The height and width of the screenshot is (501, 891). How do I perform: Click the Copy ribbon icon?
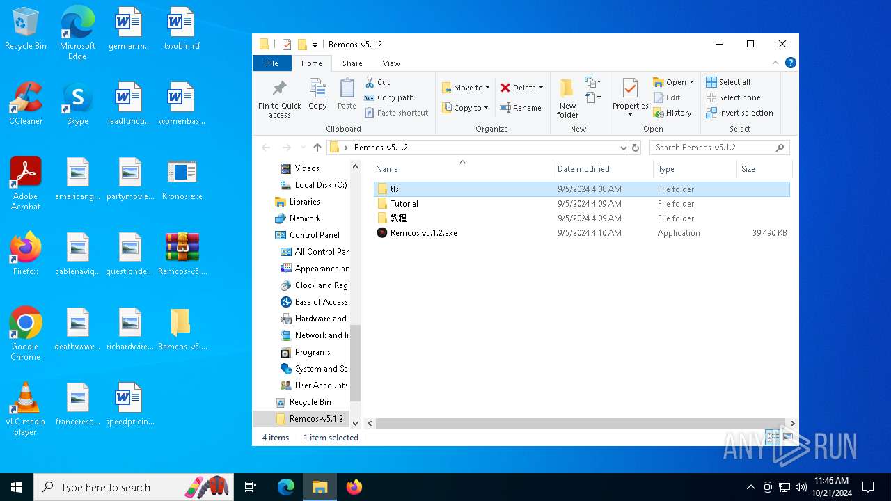317,89
